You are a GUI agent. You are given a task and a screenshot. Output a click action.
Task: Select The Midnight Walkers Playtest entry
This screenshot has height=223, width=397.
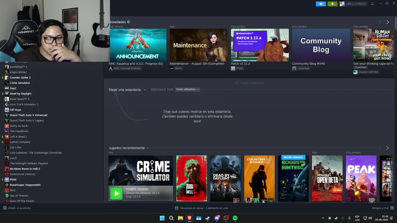point(29,163)
